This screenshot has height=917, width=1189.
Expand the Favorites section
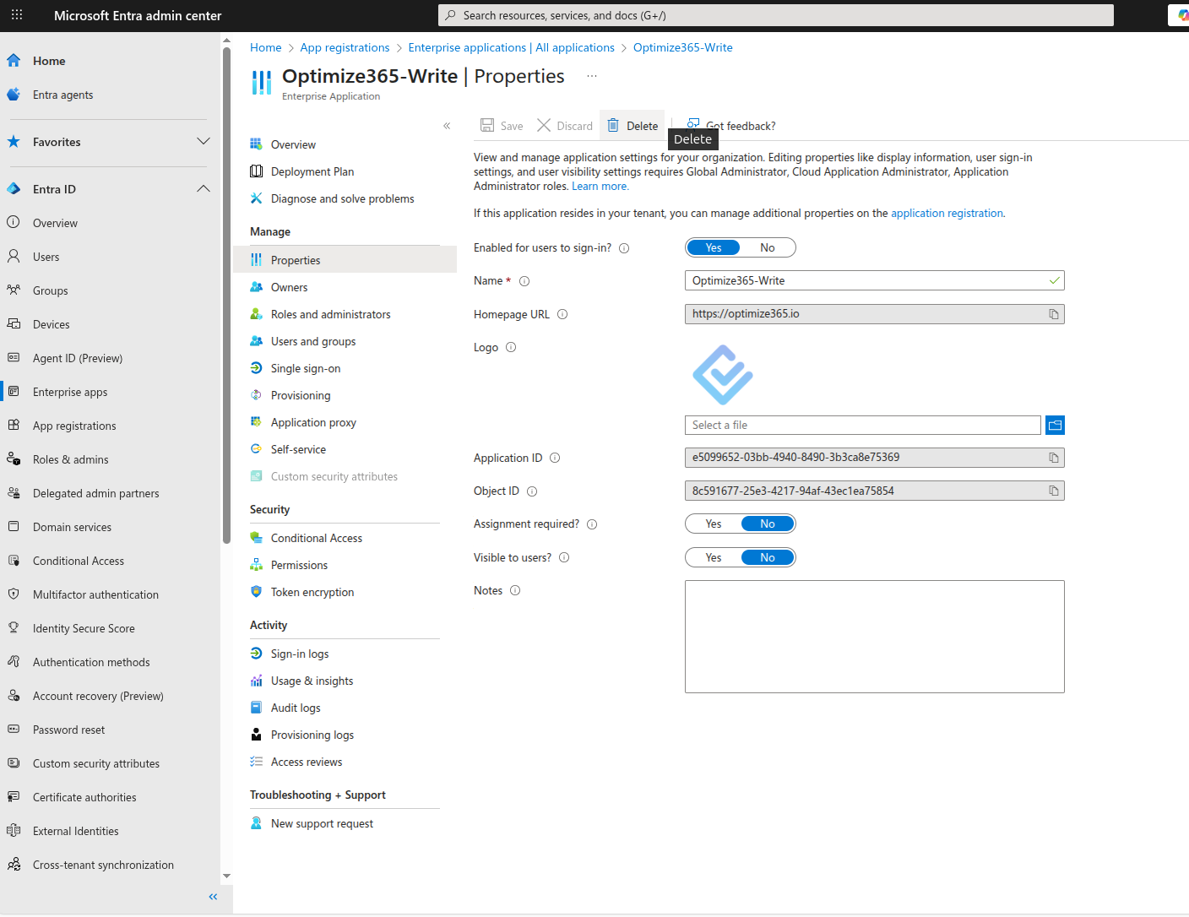(x=204, y=142)
